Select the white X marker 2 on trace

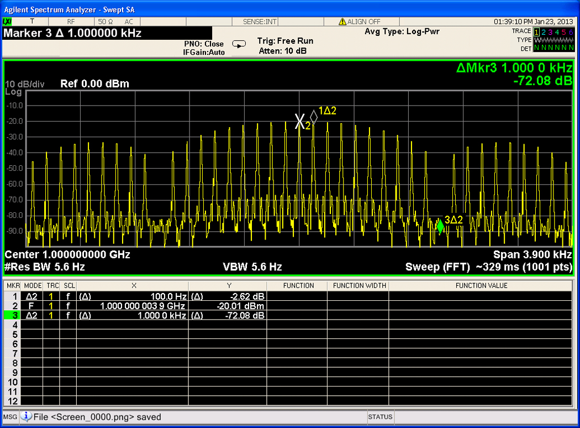[300, 121]
